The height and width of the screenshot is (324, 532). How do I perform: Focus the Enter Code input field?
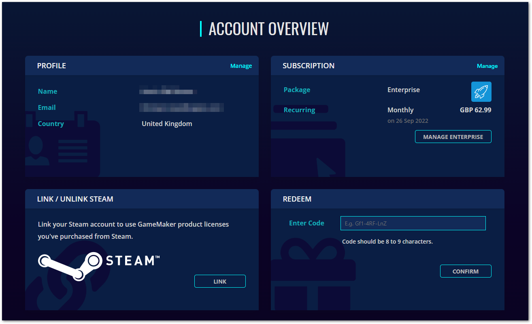[413, 223]
